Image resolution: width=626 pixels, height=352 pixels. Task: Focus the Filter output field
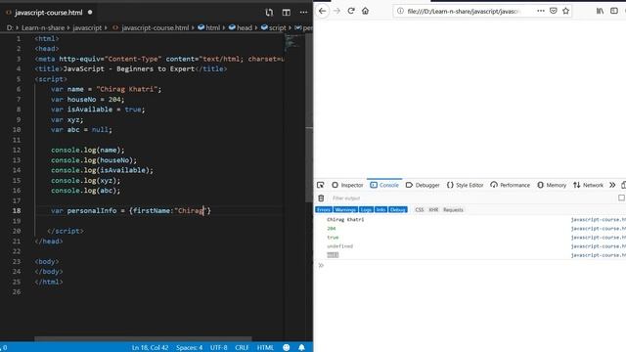pos(472,198)
